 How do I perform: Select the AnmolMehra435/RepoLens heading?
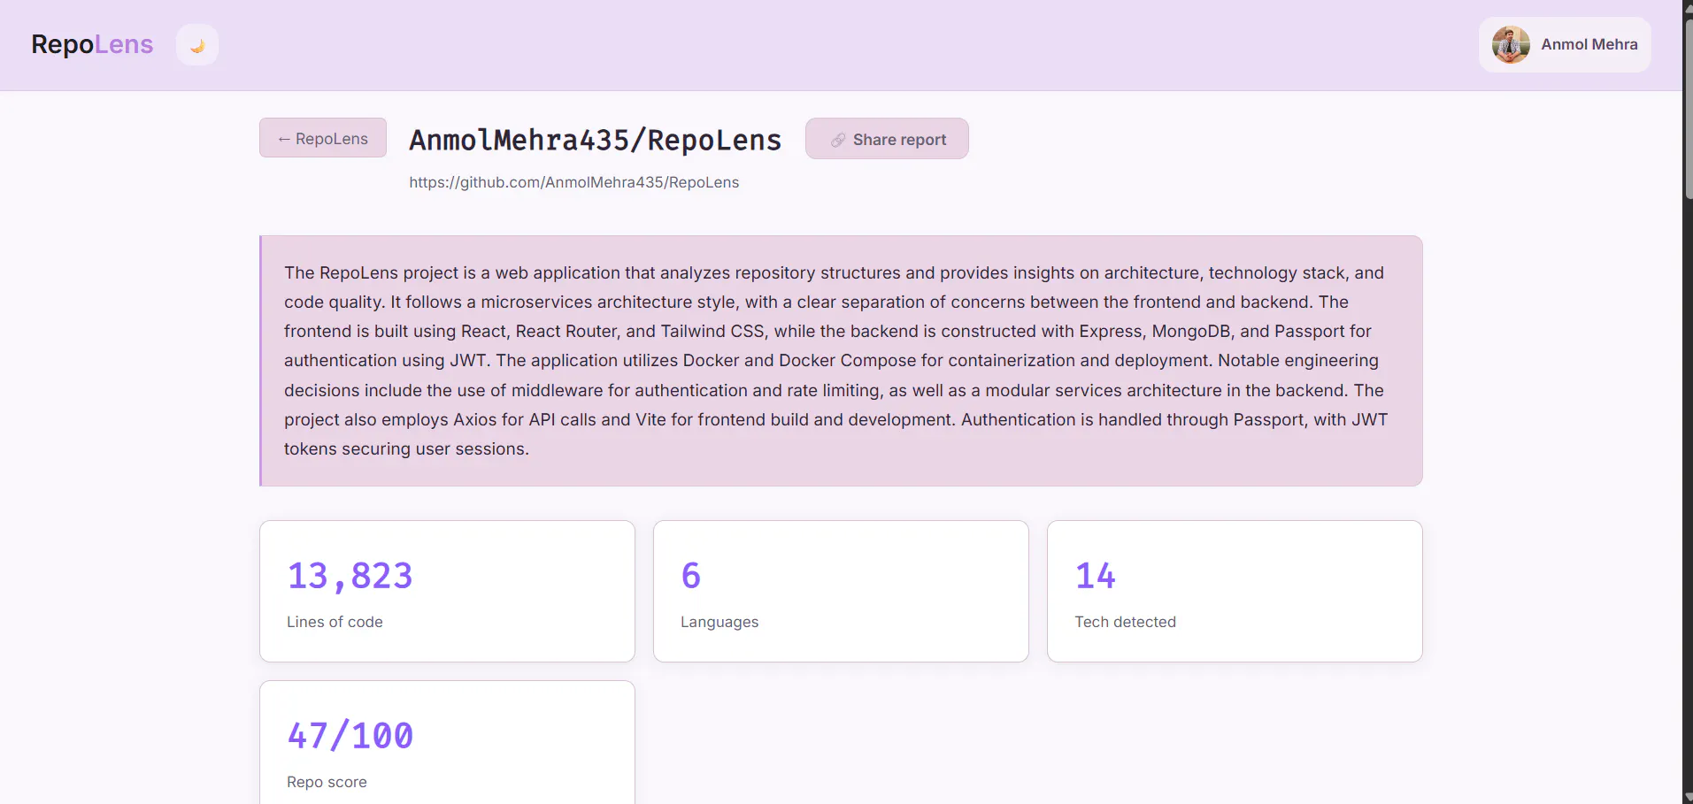point(595,140)
